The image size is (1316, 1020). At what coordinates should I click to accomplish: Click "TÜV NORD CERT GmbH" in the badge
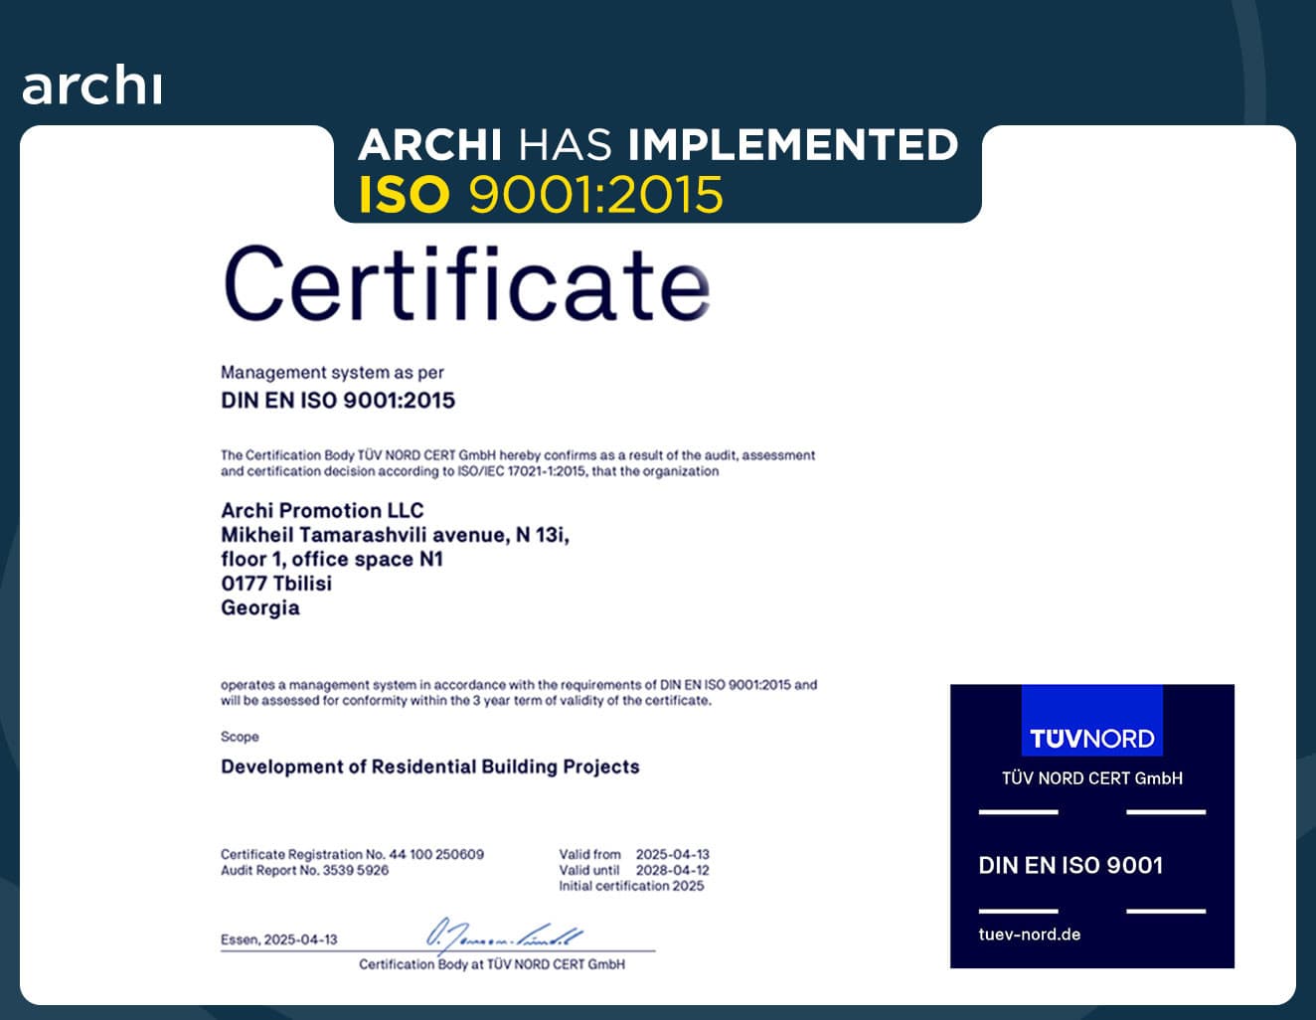pos(1092,778)
